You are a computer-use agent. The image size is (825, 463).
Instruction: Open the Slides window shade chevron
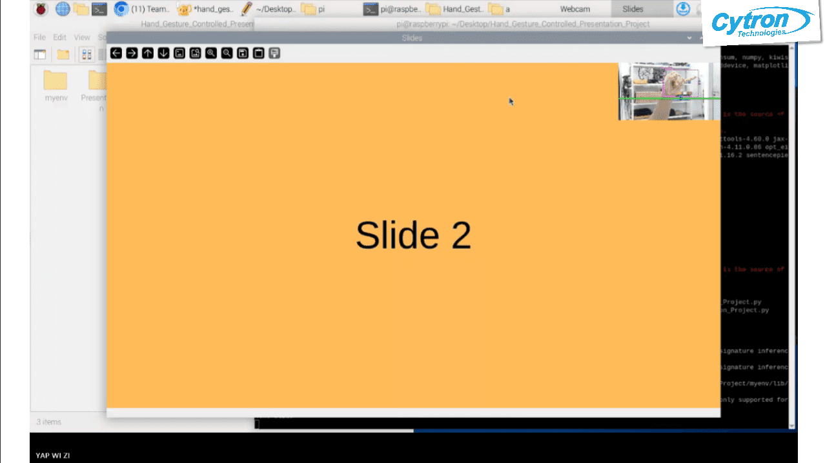click(689, 37)
